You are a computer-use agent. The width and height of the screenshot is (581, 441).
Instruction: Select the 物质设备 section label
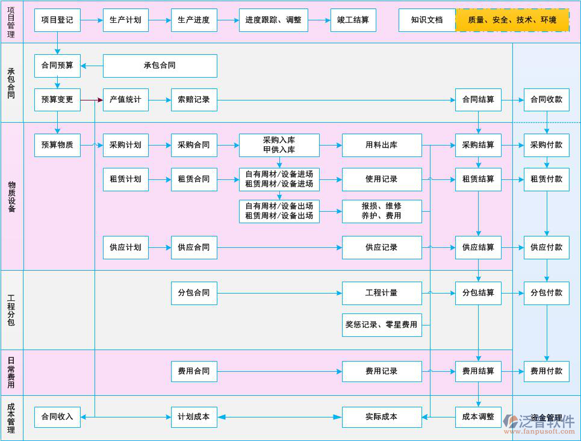click(x=10, y=197)
